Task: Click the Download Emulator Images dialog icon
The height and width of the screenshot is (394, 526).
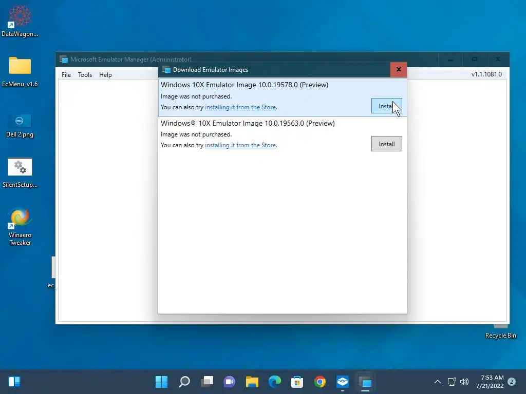Action: click(166, 70)
